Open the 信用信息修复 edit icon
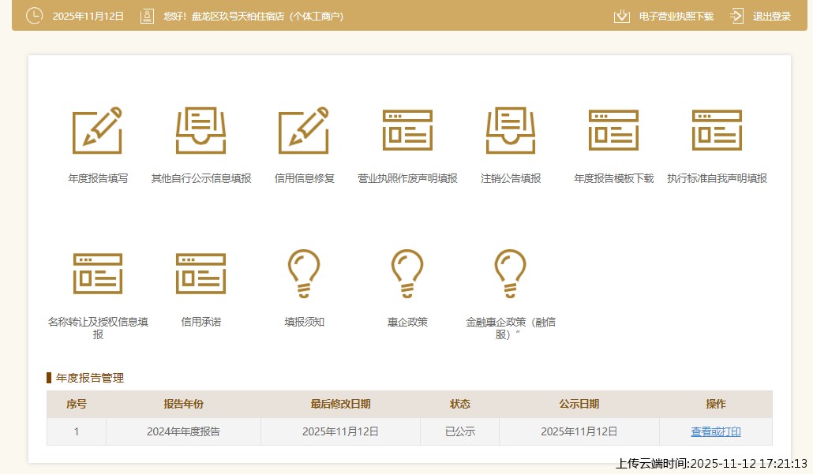This screenshot has width=813, height=474. pos(304,130)
